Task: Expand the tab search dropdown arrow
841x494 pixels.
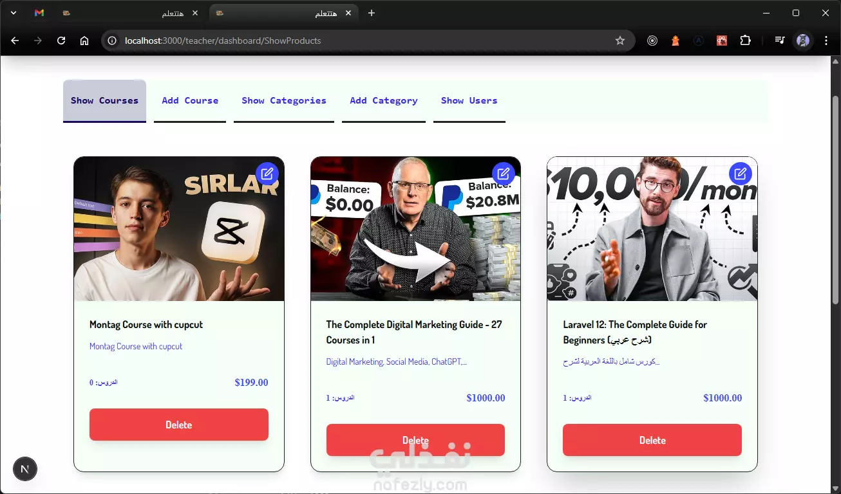Action: (x=14, y=13)
